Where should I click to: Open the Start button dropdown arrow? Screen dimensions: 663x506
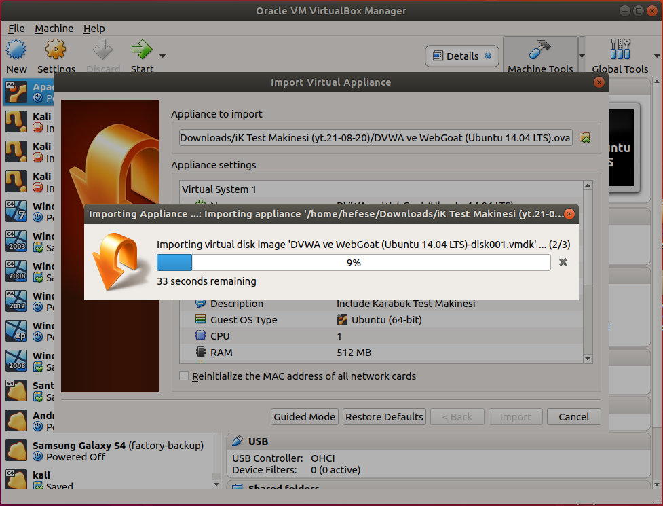point(162,56)
